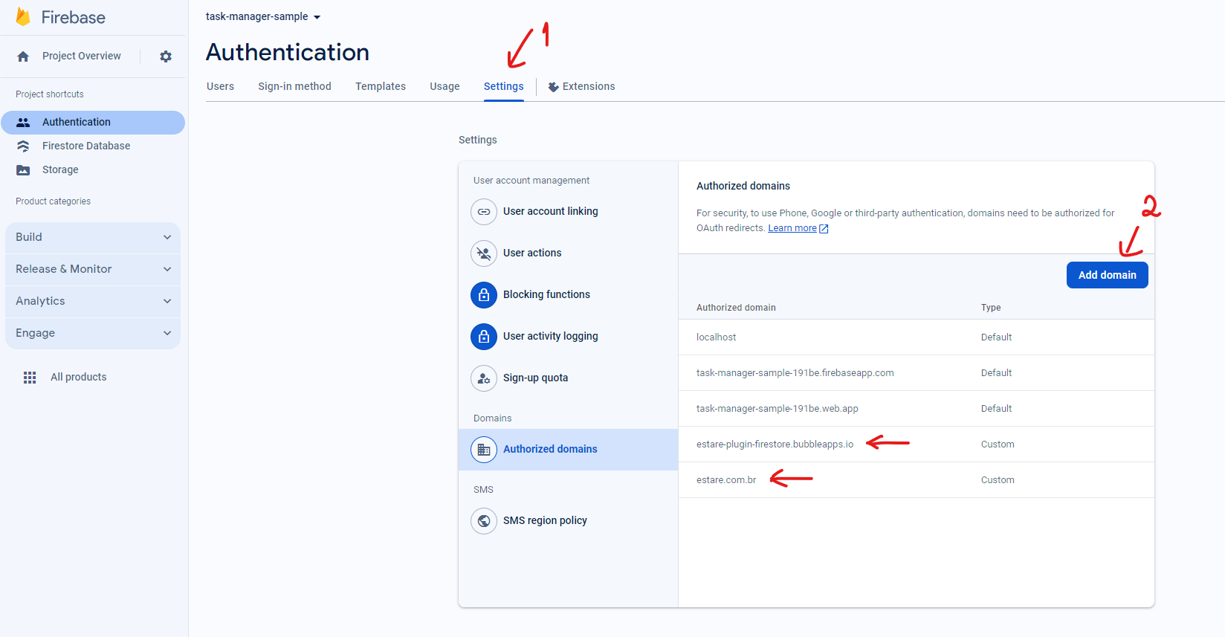The width and height of the screenshot is (1225, 637).
Task: Click the User activity logging lock icon
Action: click(x=484, y=337)
